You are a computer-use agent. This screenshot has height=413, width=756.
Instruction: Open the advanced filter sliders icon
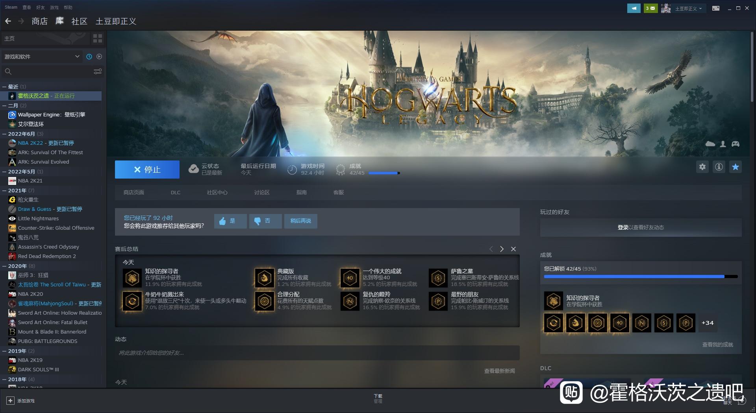point(97,71)
